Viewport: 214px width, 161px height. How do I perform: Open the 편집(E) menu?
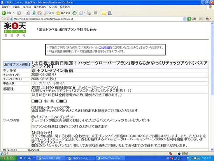pyautogui.click(x=16, y=7)
